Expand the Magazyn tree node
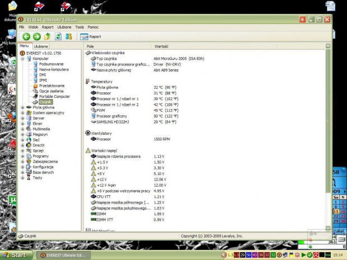 [22, 134]
